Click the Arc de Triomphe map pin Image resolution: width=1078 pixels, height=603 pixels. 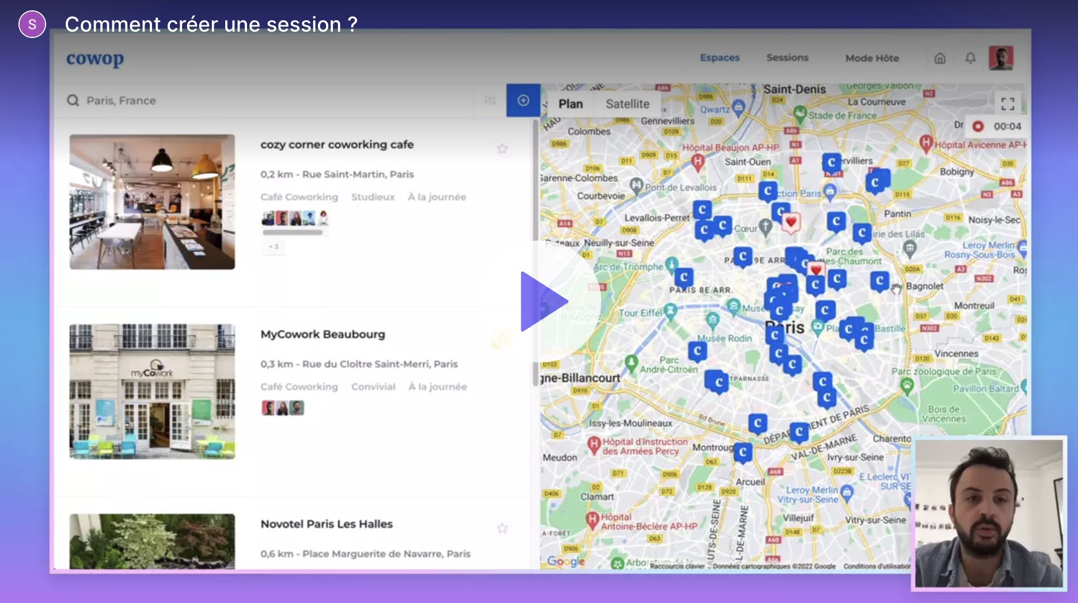(x=671, y=264)
